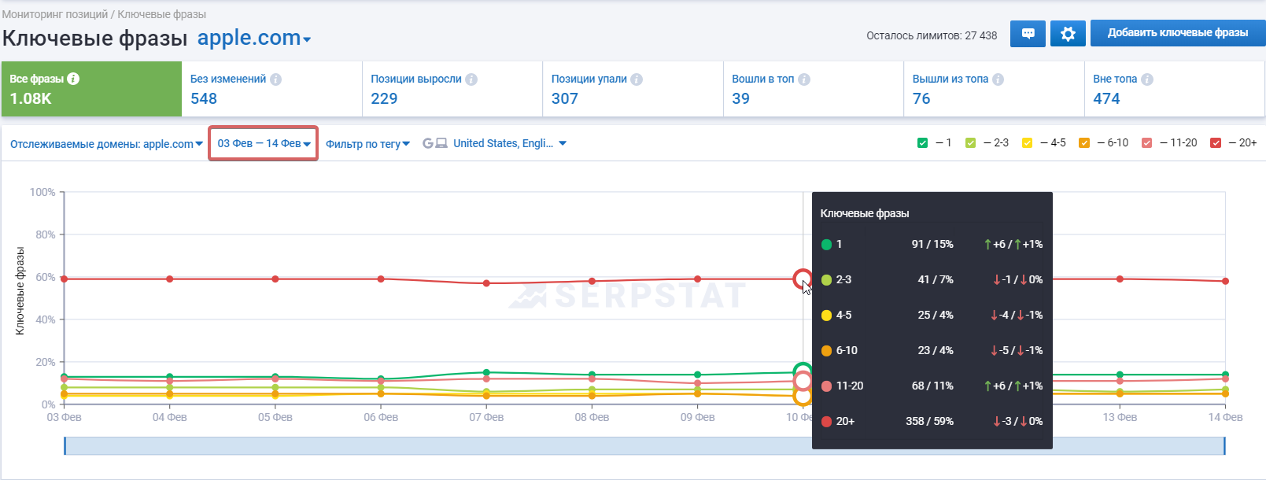The height and width of the screenshot is (480, 1266).
Task: Click the 11-20 row label in tooltip
Action: coord(850,386)
